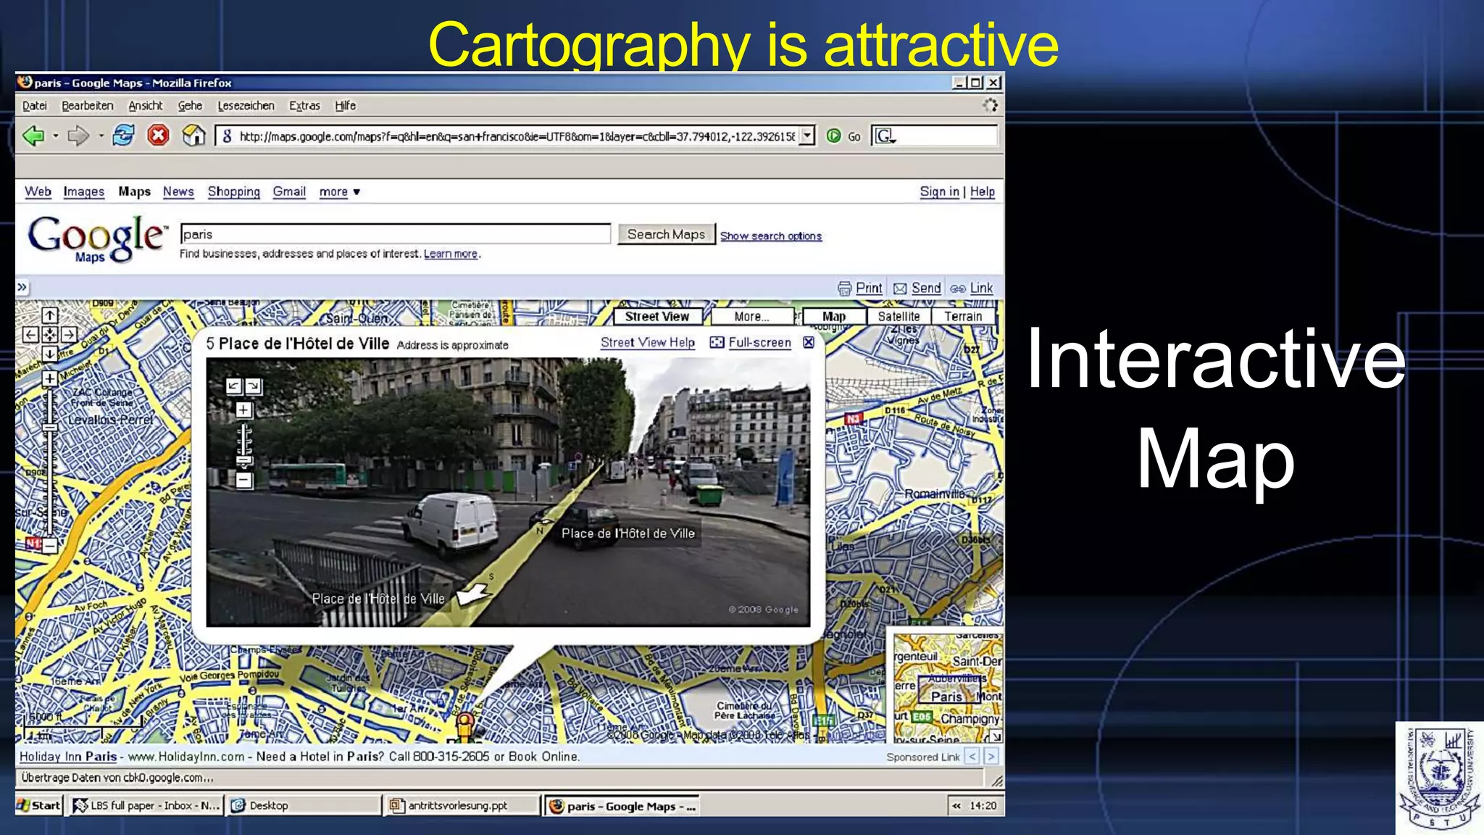
Task: Click the Firefox Back arrow button
Action: [x=33, y=136]
